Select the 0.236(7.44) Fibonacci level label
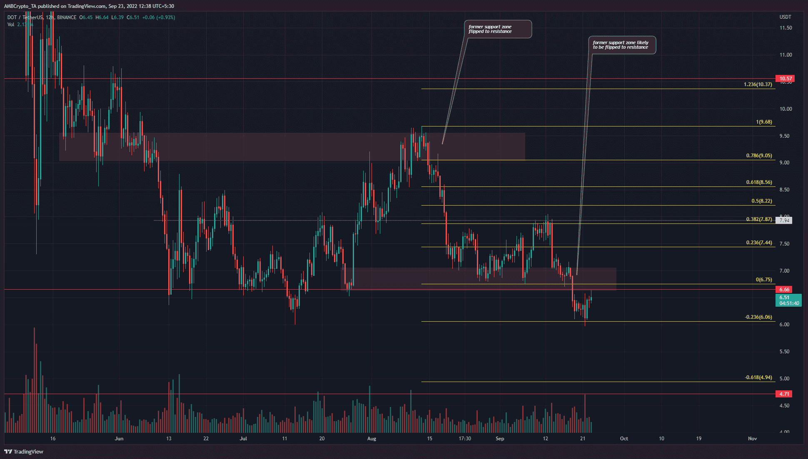 point(759,243)
